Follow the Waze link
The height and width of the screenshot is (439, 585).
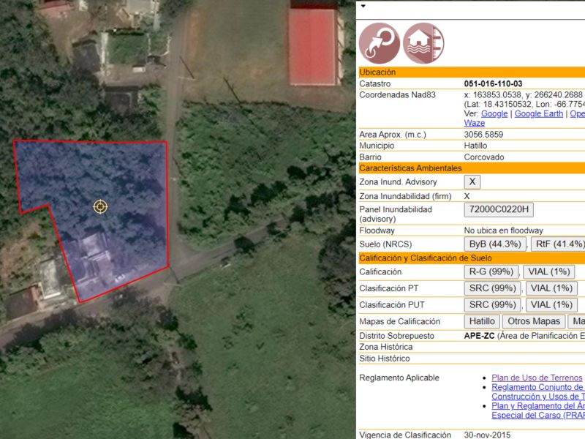coord(474,123)
